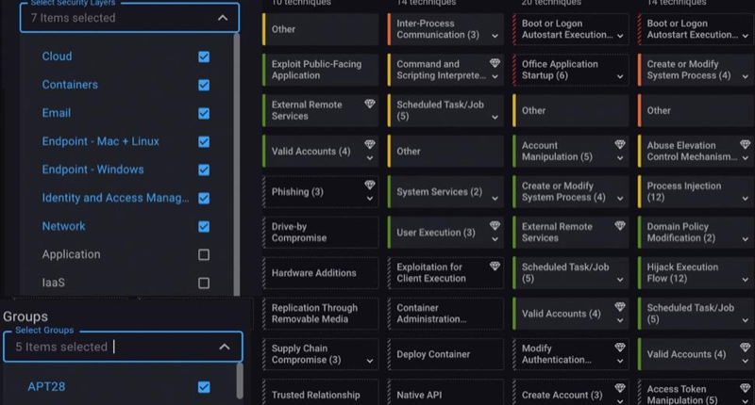Image resolution: width=755 pixels, height=405 pixels.
Task: Uncheck Identity and Access Management layer
Action: (x=204, y=198)
